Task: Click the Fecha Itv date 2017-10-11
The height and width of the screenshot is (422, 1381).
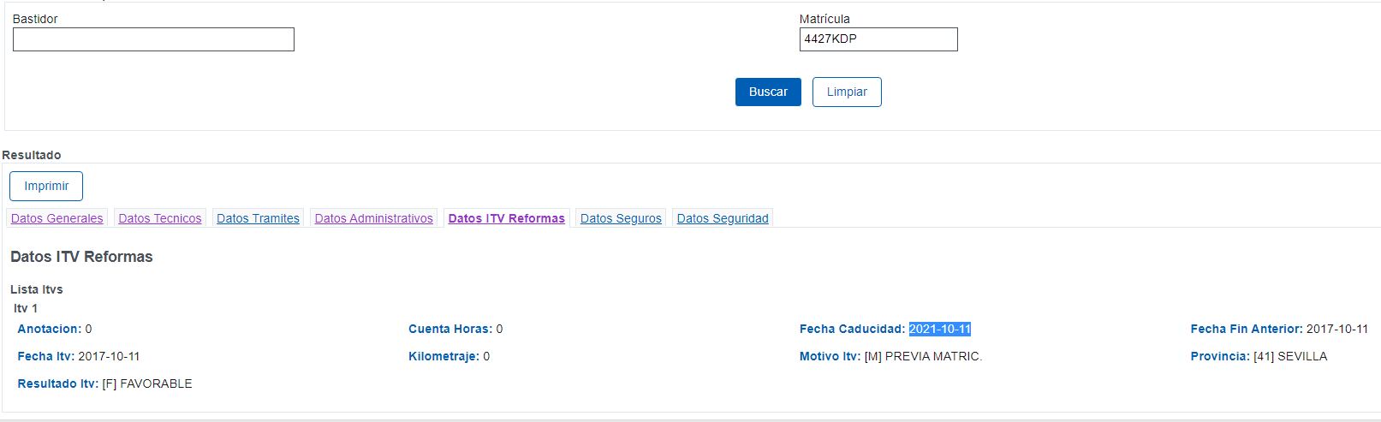Action: pos(109,356)
